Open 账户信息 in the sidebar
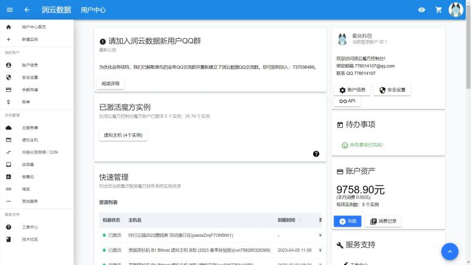Viewport: 471px width, 265px height. [37, 65]
